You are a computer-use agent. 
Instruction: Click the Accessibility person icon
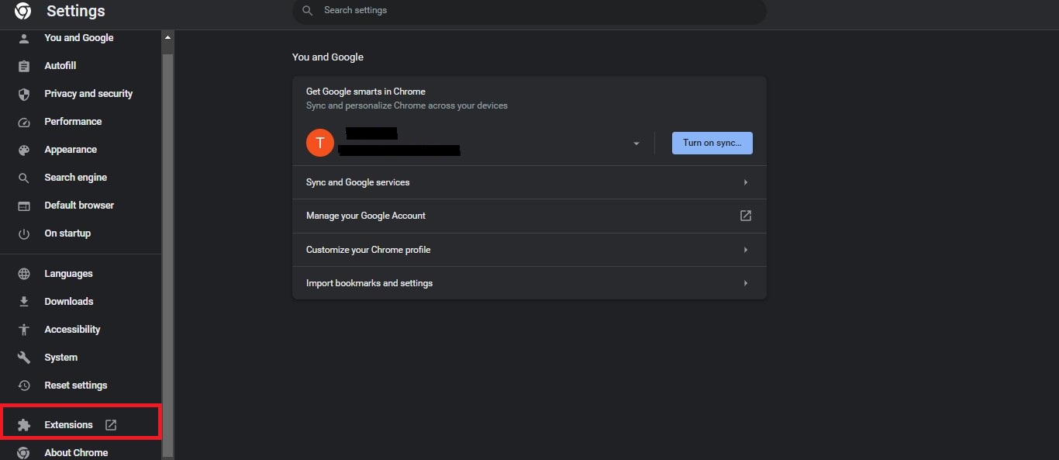[x=24, y=330]
